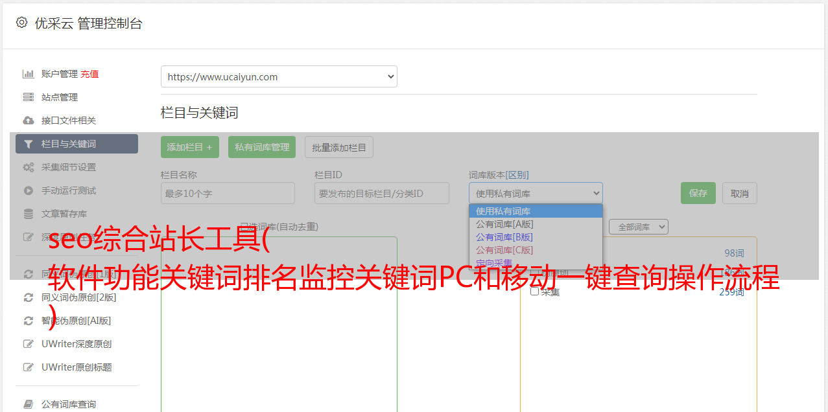Tick the 采集 checkbox

tap(534, 292)
